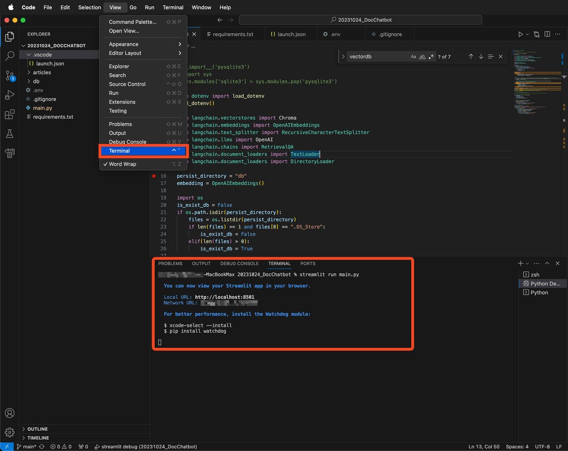Expand the articles folder in Explorer
This screenshot has height=451, width=568.
41,73
